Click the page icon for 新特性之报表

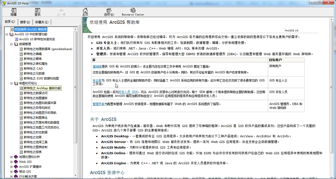(x=21, y=152)
